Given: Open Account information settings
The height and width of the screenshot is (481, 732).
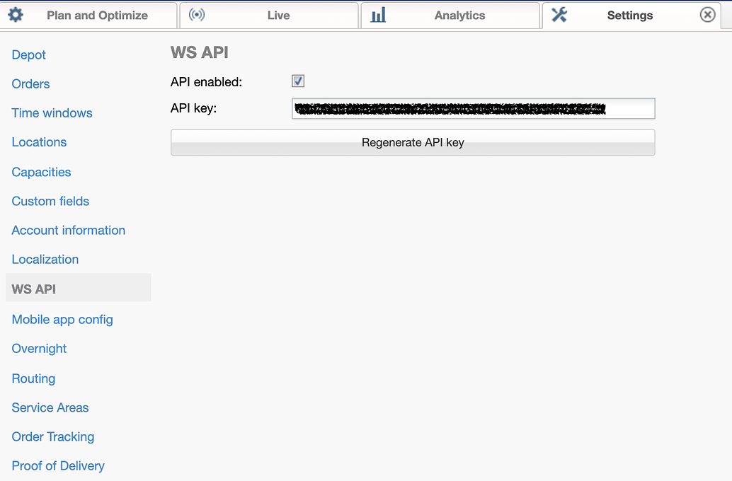Looking at the screenshot, I should (x=68, y=230).
